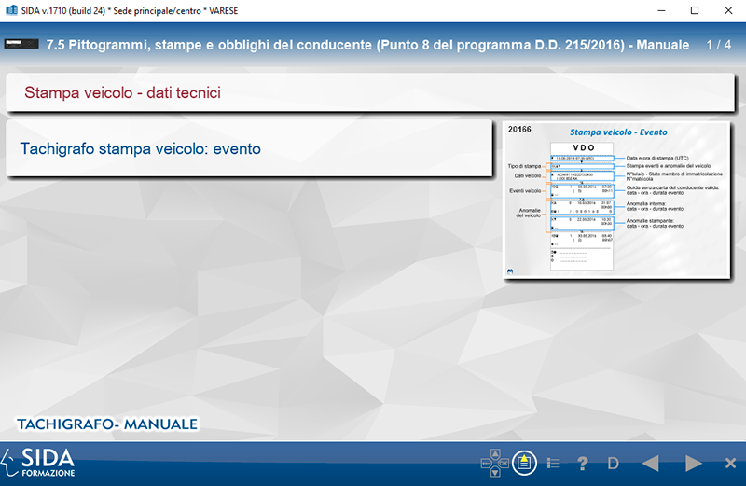Open the bulleted list index icon

(x=553, y=463)
